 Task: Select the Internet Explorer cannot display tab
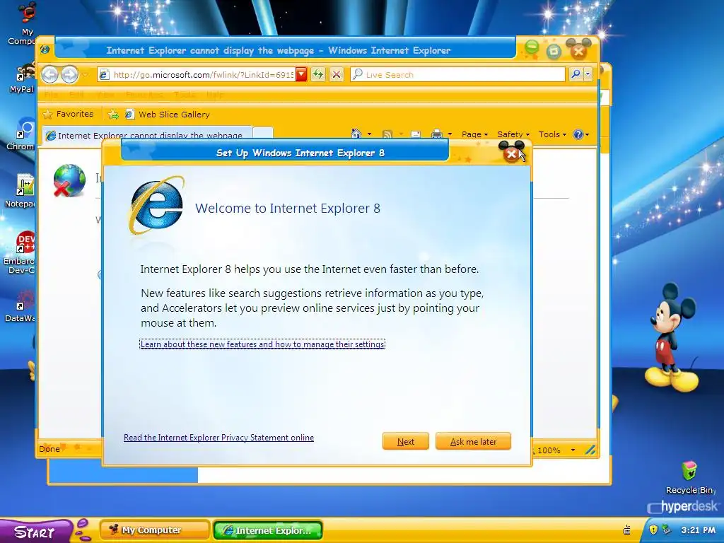coord(147,135)
